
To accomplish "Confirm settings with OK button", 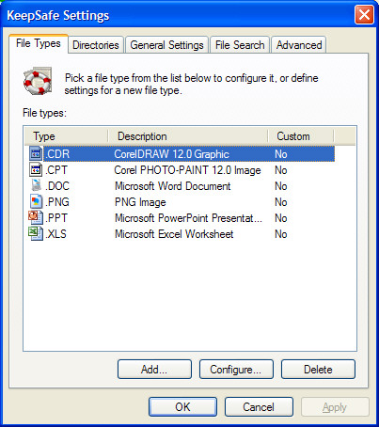I will 182,407.
